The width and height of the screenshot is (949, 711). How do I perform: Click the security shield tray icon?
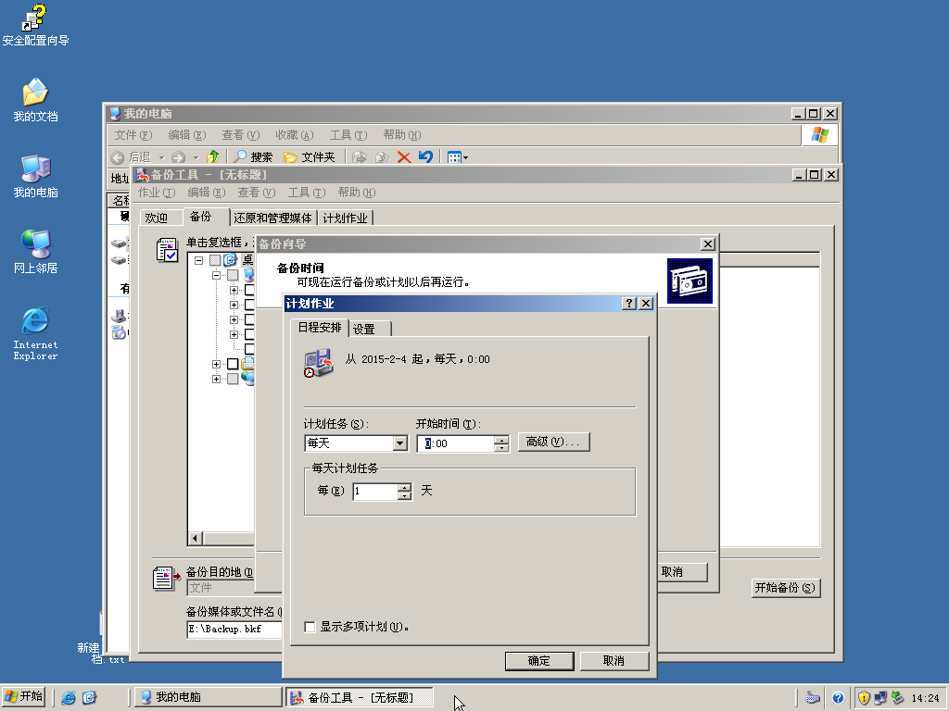(x=864, y=698)
